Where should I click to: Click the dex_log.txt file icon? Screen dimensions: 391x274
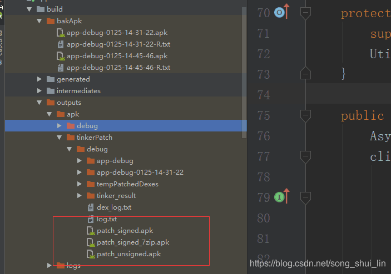tap(91, 207)
